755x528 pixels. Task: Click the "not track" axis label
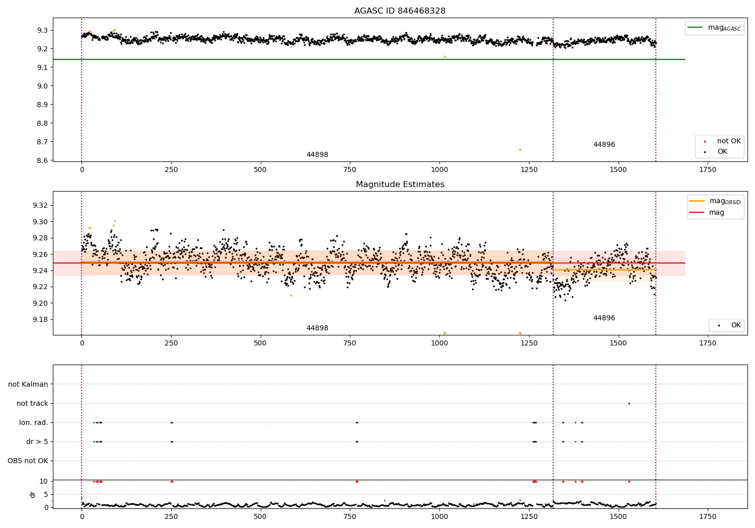click(x=32, y=403)
